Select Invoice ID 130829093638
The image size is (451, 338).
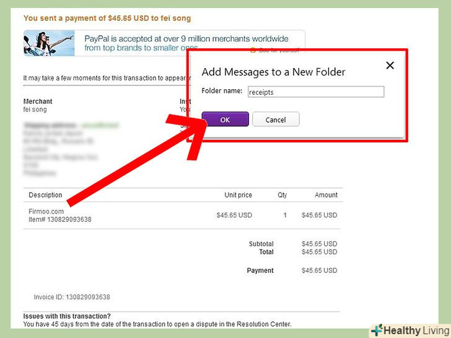pos(72,297)
